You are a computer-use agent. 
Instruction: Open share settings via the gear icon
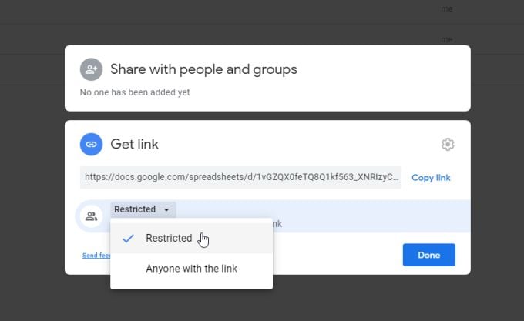[x=448, y=144]
